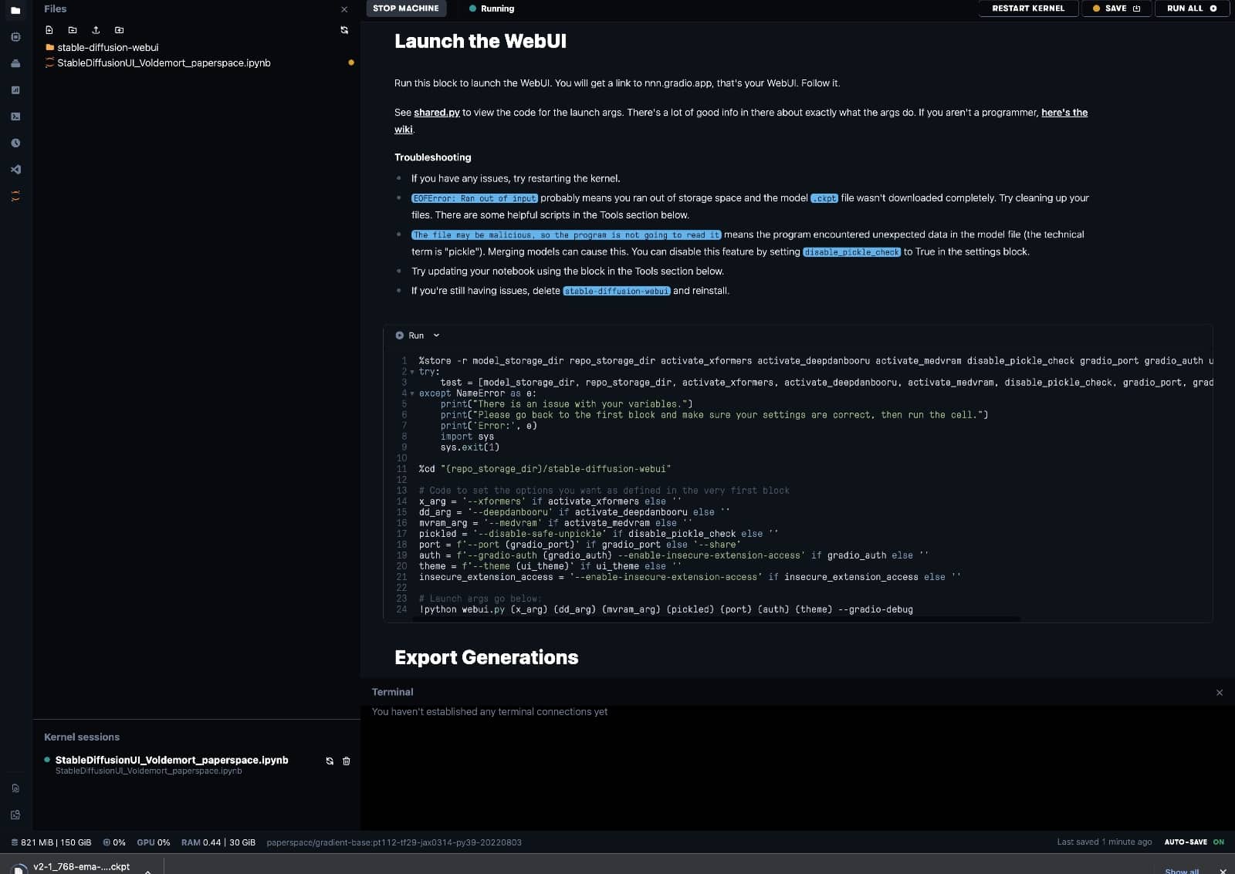Click the EOFError: Ran out of input code tag
This screenshot has height=874, width=1235.
(x=475, y=198)
